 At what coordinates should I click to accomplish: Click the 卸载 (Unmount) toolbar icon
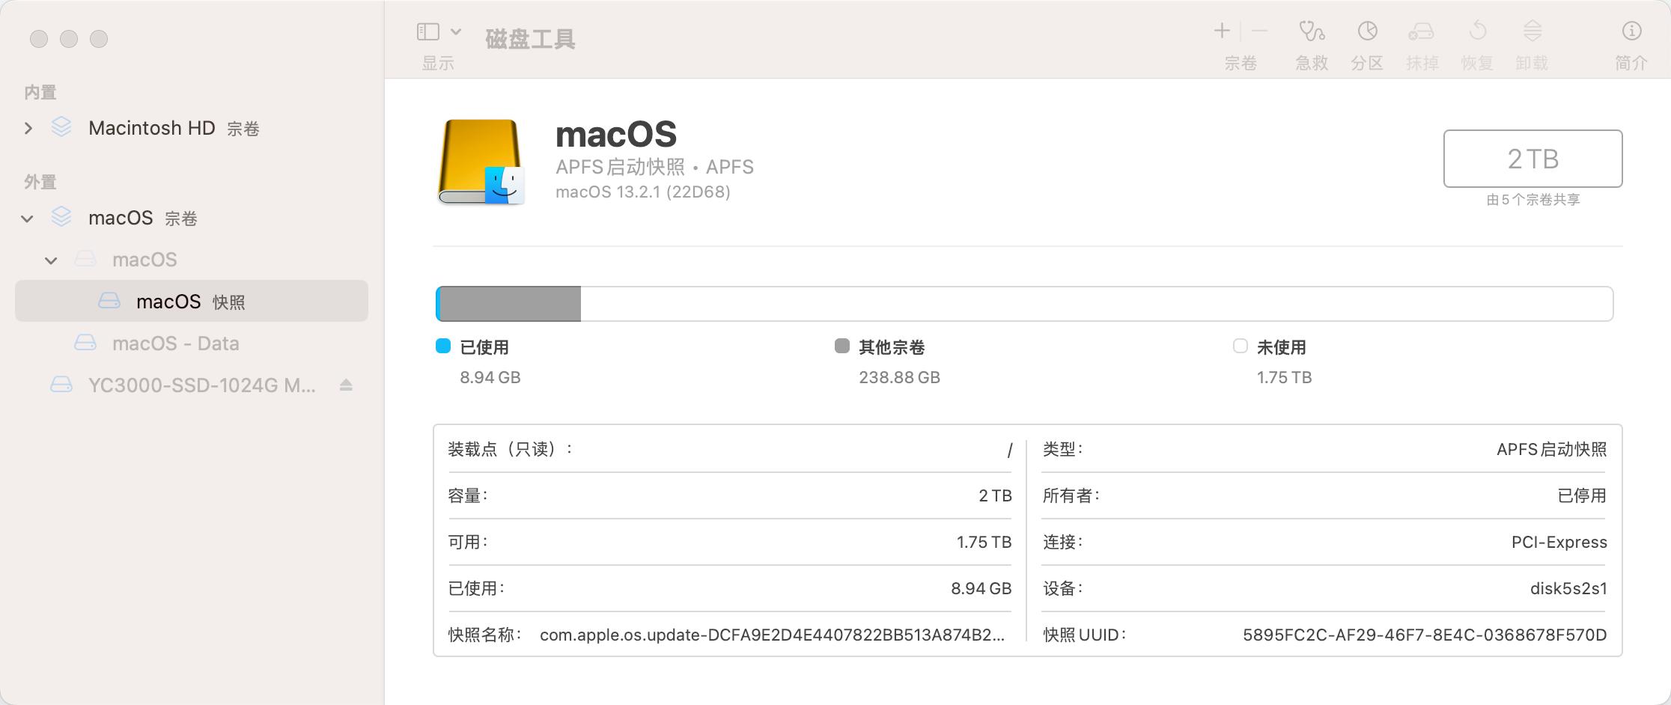[1532, 41]
